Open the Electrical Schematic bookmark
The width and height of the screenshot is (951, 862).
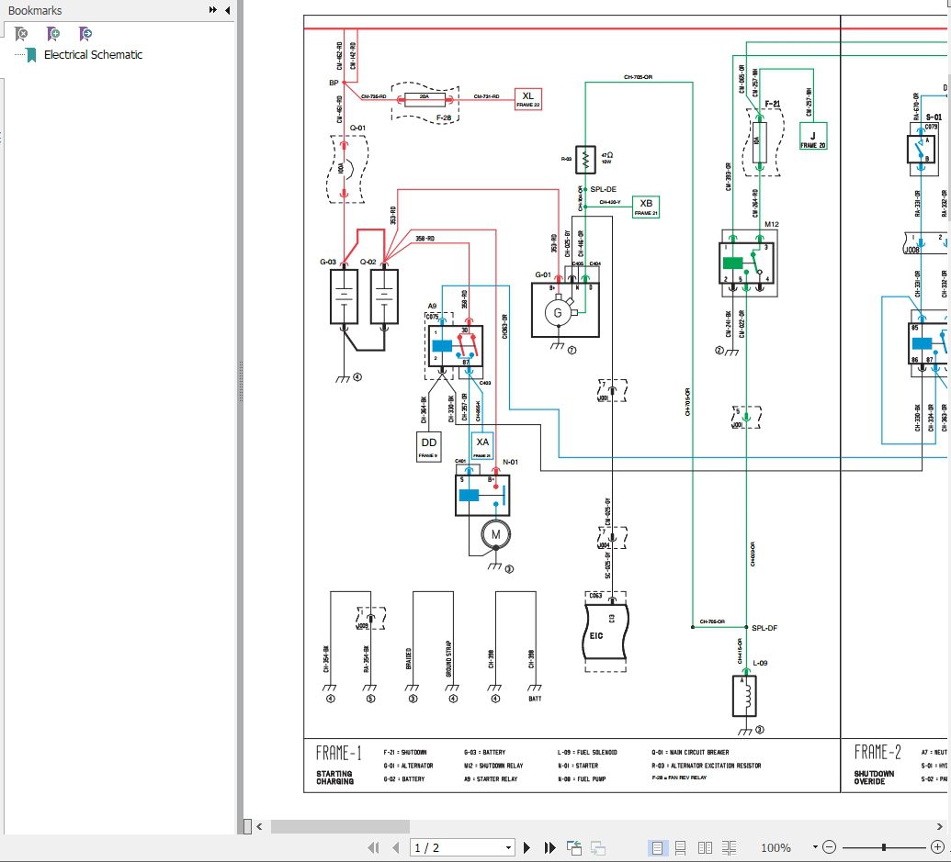[93, 55]
